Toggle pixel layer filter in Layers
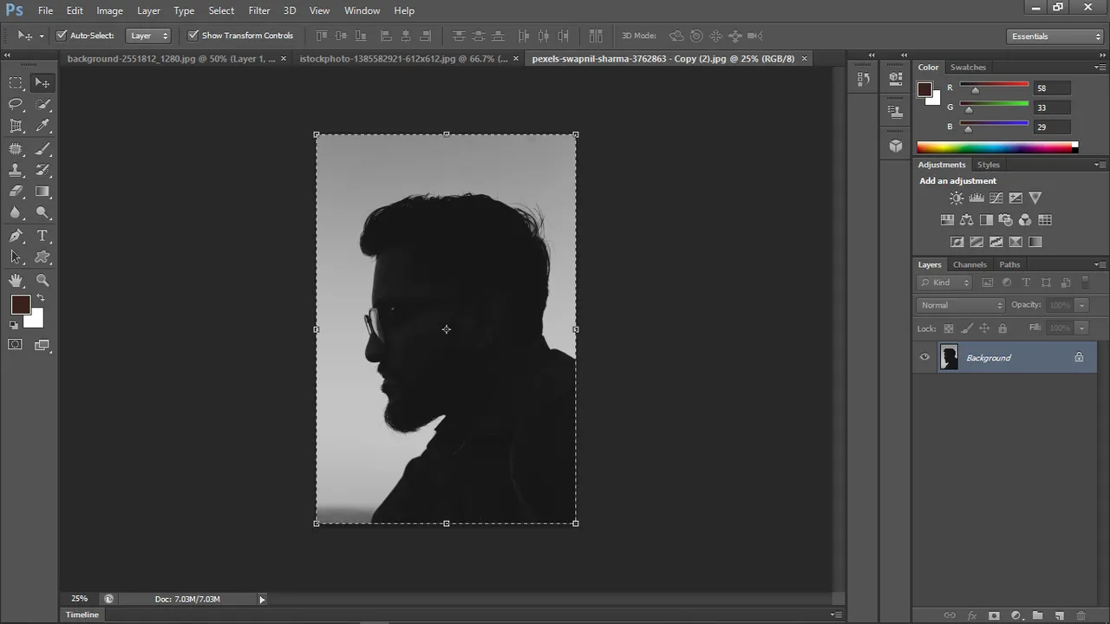1110x624 pixels. 987,283
